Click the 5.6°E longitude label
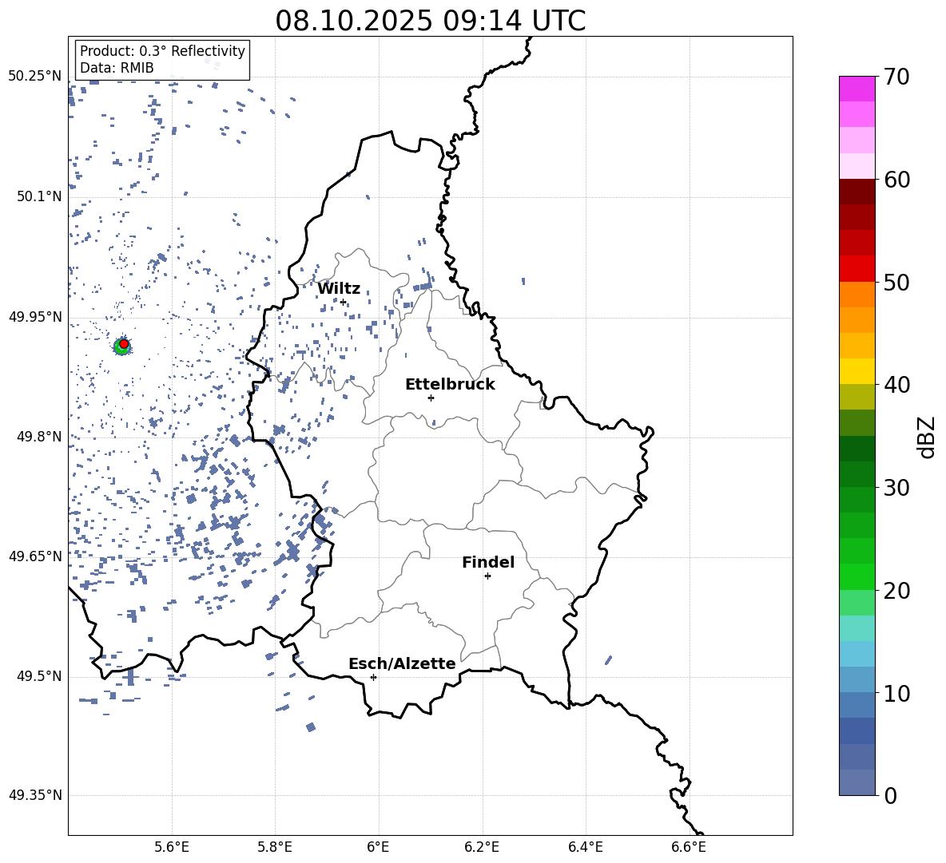946x863 pixels. coord(172,847)
